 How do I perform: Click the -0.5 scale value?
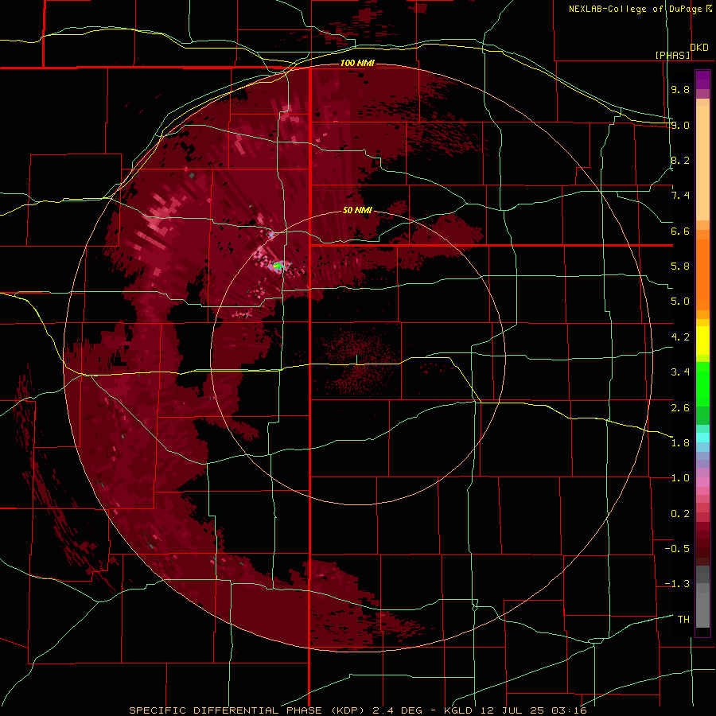677,549
